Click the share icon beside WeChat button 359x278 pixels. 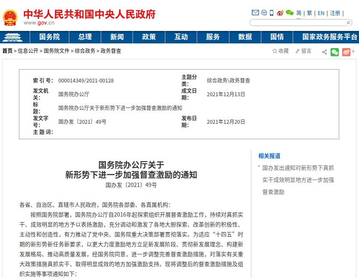(x=325, y=52)
